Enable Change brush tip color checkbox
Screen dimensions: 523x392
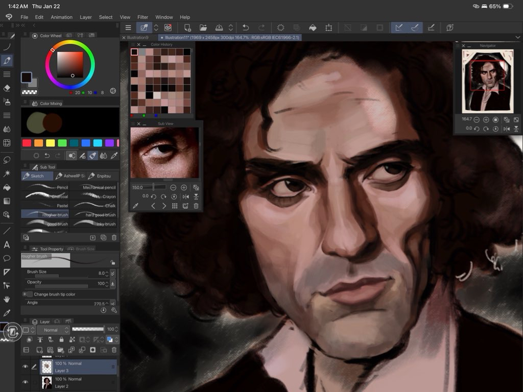pyautogui.click(x=30, y=295)
